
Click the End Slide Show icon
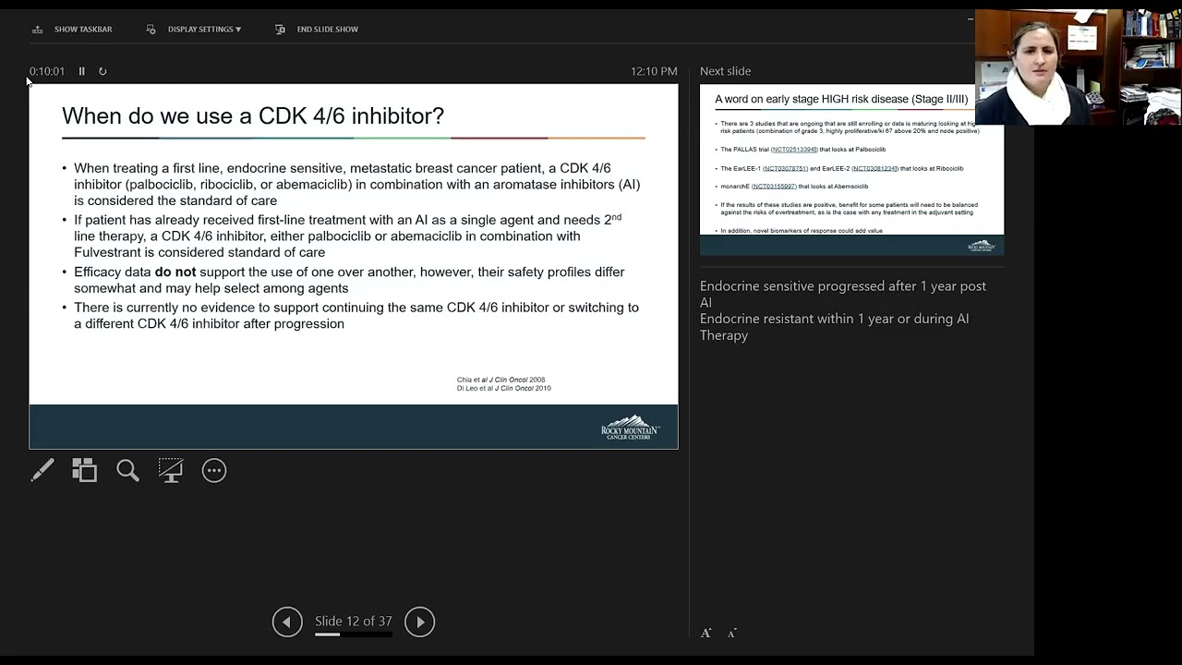[x=280, y=30]
